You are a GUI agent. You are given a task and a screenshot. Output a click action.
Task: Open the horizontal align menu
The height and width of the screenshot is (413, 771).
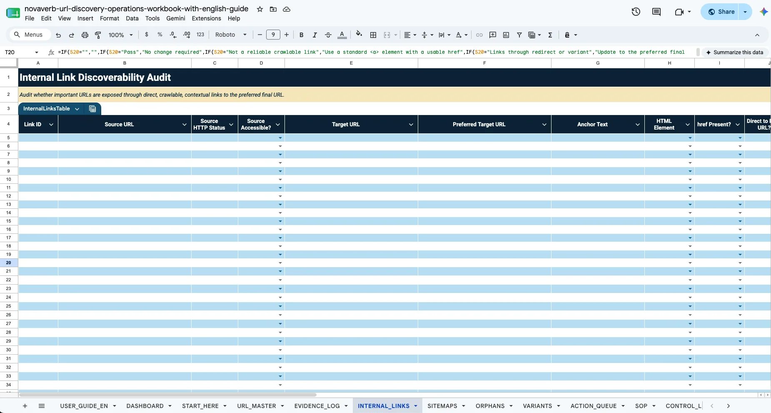coord(410,35)
